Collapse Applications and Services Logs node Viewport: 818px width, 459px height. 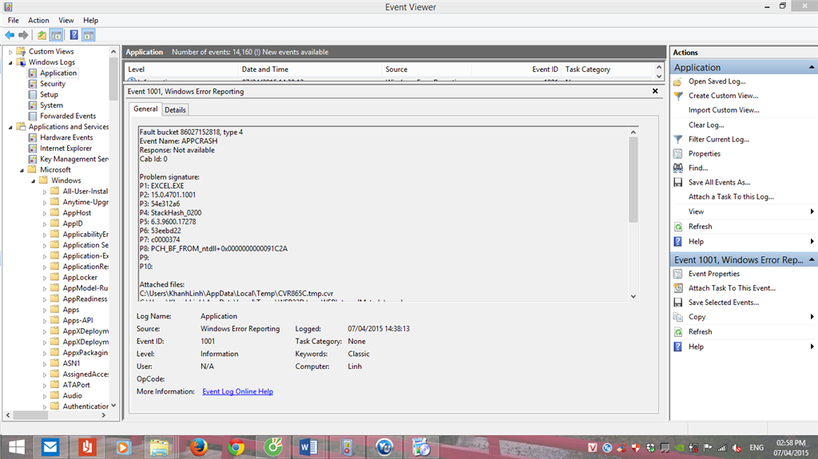[10, 127]
